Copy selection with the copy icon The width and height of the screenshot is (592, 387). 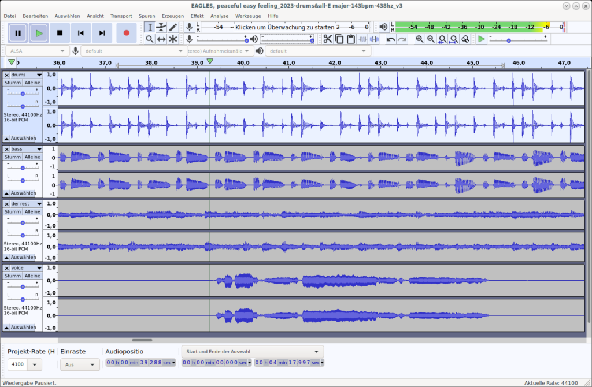[339, 39]
